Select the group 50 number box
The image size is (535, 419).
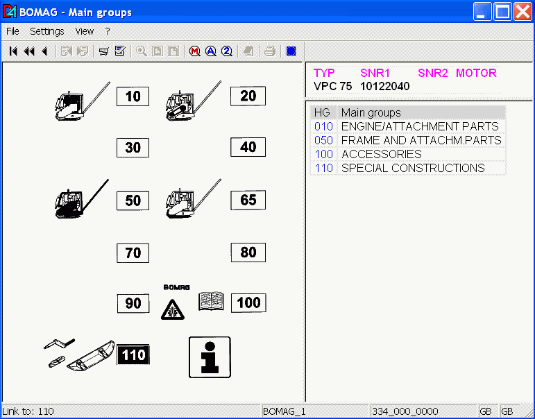tap(133, 200)
